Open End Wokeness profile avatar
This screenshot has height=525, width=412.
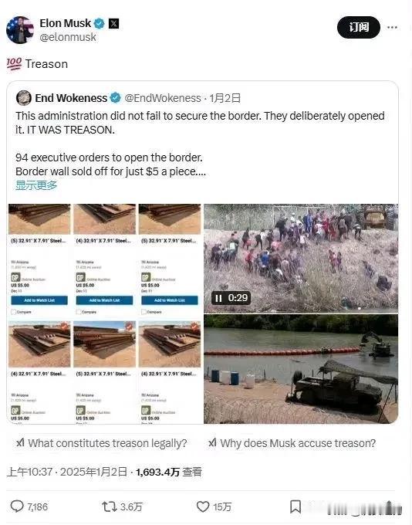[23, 98]
